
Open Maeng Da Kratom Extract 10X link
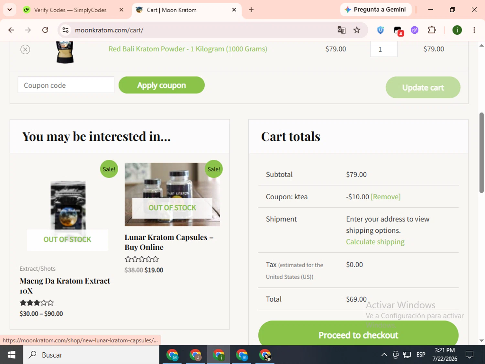tap(65, 286)
